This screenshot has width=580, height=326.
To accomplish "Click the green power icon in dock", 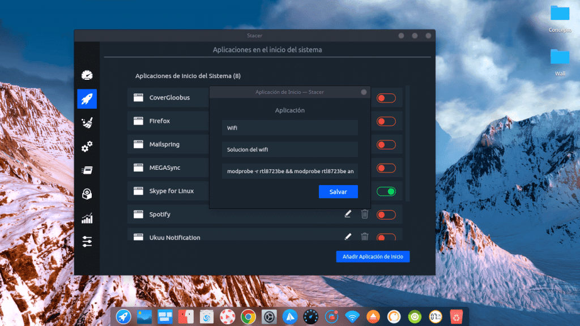I will [415, 317].
